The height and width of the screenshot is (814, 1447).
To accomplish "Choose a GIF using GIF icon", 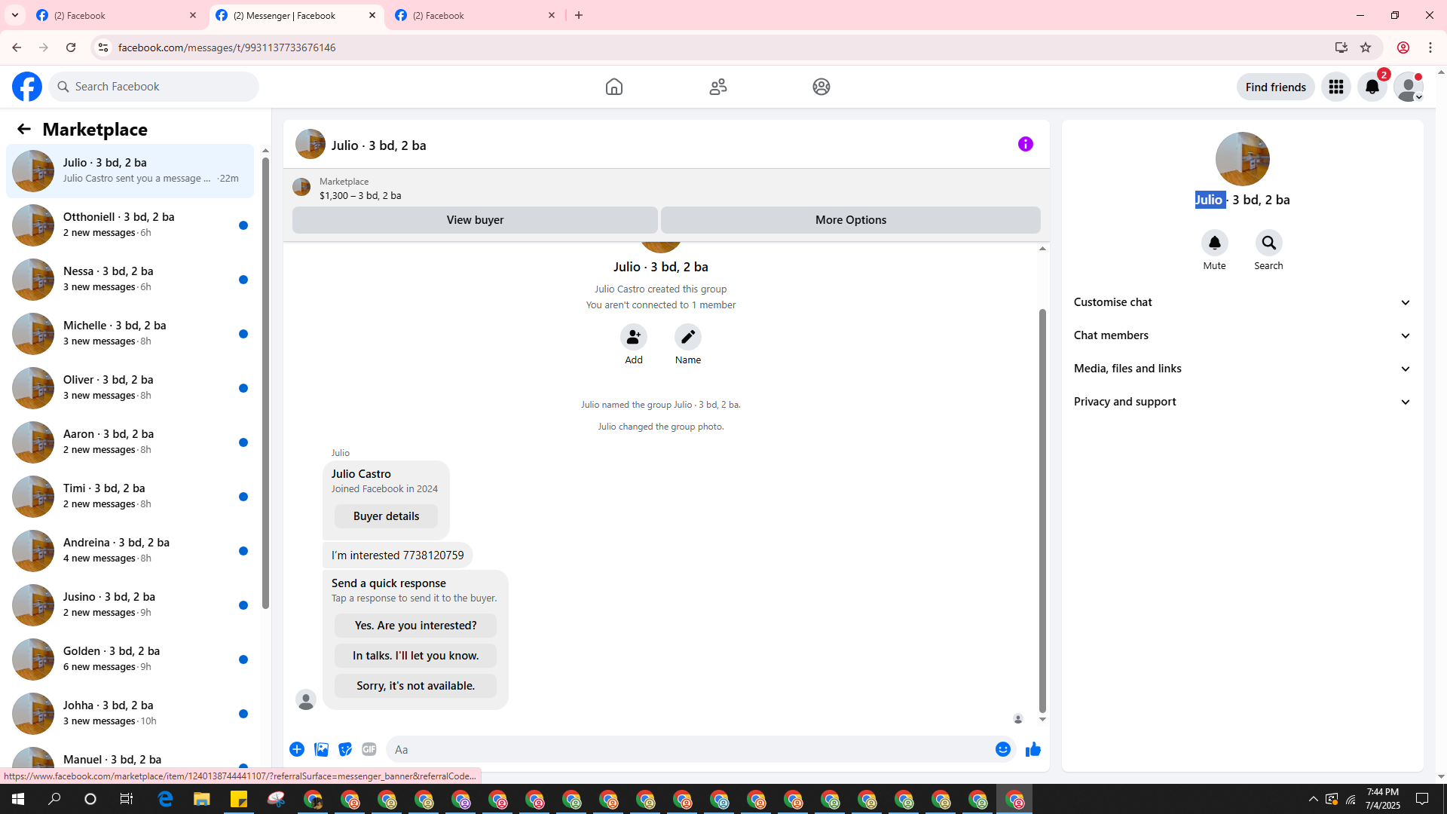I will 369,749.
